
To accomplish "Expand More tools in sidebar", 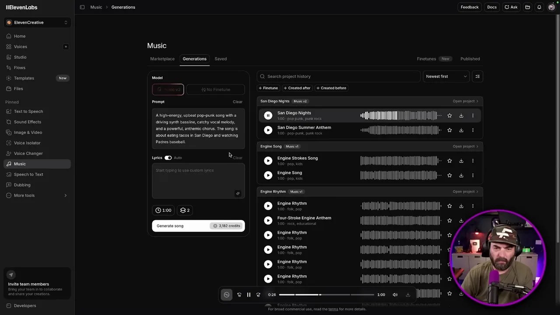I will [x=37, y=196].
